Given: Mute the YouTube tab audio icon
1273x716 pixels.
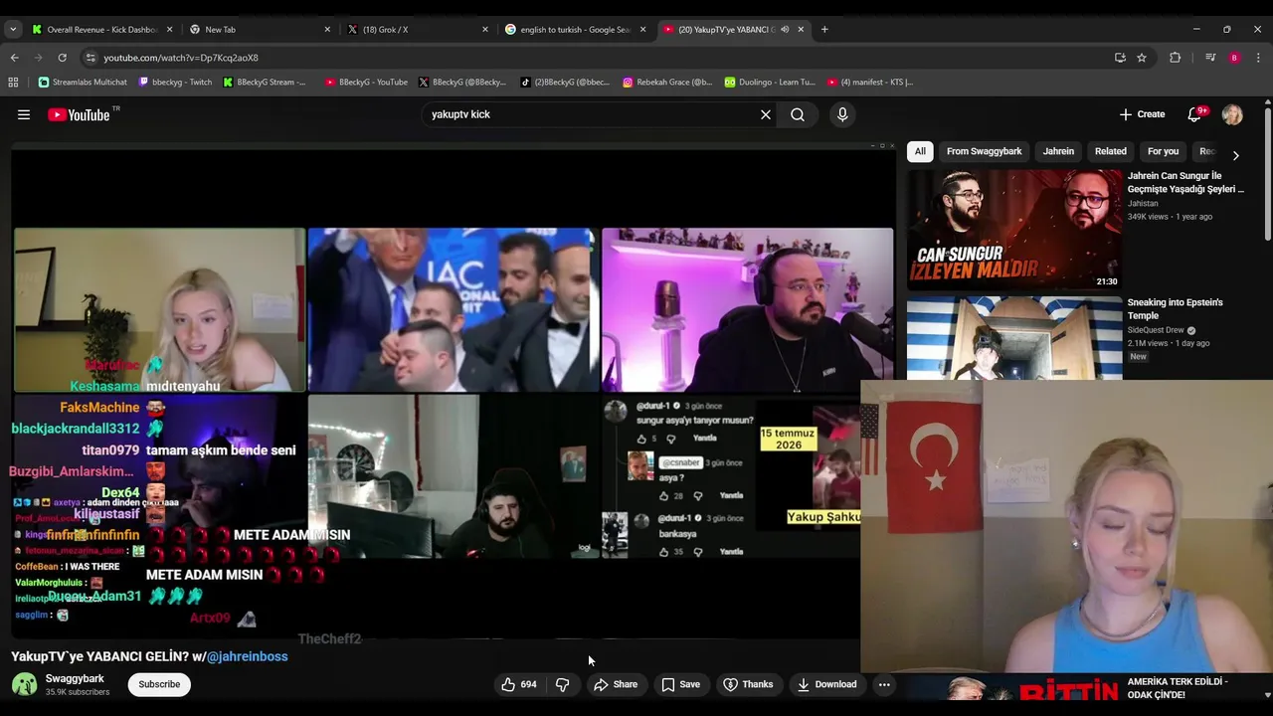Looking at the screenshot, I should 785,29.
